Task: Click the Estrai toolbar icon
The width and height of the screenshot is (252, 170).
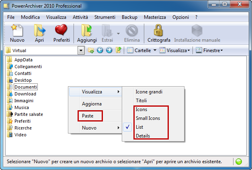Action: pos(107,30)
